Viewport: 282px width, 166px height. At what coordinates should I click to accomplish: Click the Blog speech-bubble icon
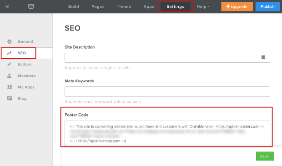pyautogui.click(x=10, y=99)
